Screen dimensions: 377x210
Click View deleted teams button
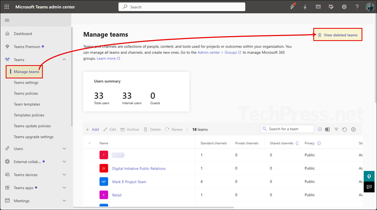tap(338, 35)
